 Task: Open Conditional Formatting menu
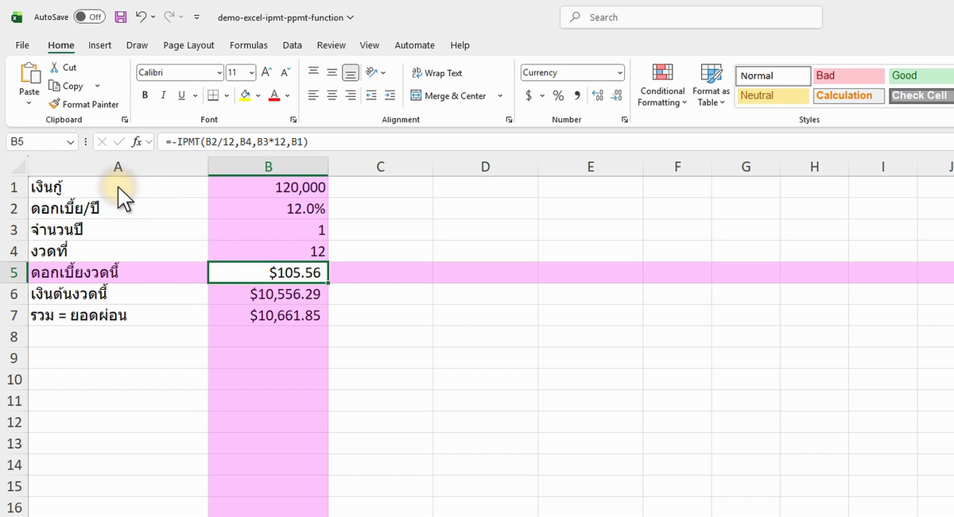(663, 85)
